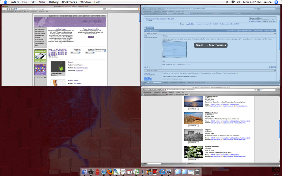Image resolution: width=282 pixels, height=176 pixels.
Task: Open the Edit menu
Action: [33, 2]
